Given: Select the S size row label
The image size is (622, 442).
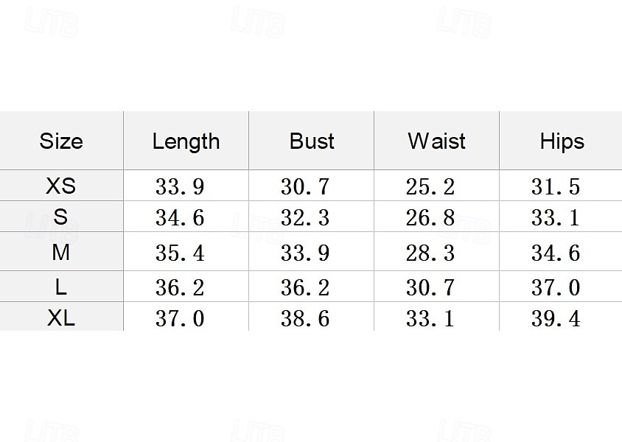Looking at the screenshot, I should point(60,217).
